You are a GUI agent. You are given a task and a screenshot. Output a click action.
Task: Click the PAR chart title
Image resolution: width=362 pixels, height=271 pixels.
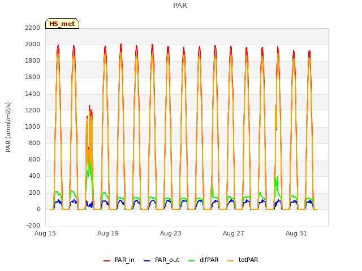point(180,5)
